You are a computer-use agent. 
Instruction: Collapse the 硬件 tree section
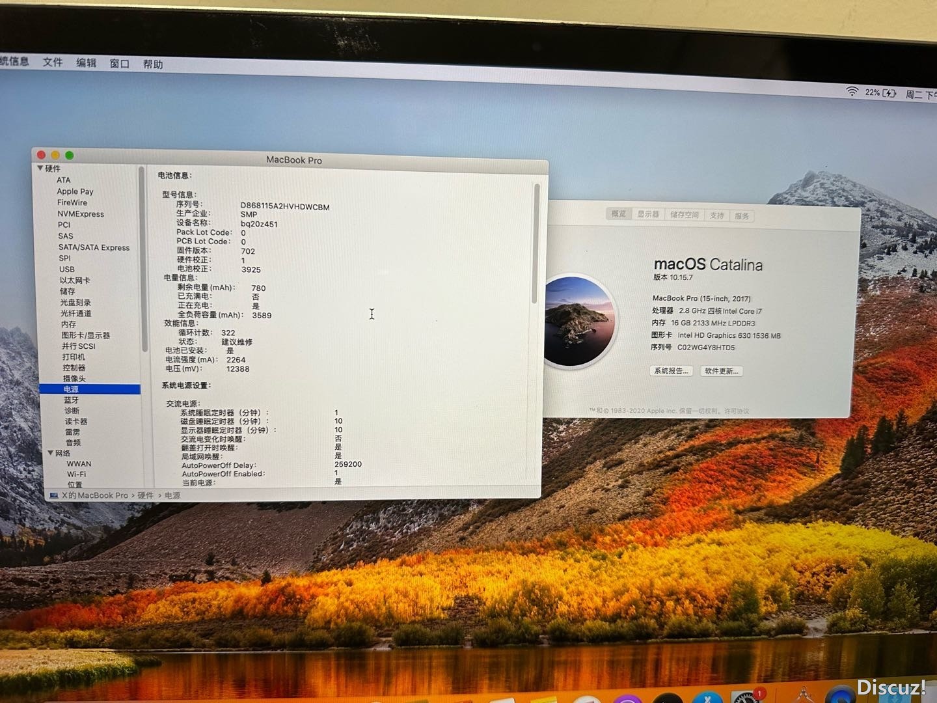(40, 168)
